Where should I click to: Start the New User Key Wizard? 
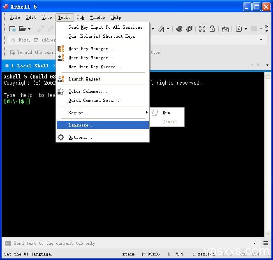[103, 67]
